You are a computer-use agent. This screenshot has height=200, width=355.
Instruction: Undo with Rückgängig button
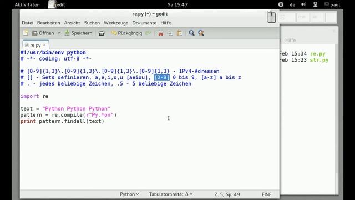tap(127, 33)
